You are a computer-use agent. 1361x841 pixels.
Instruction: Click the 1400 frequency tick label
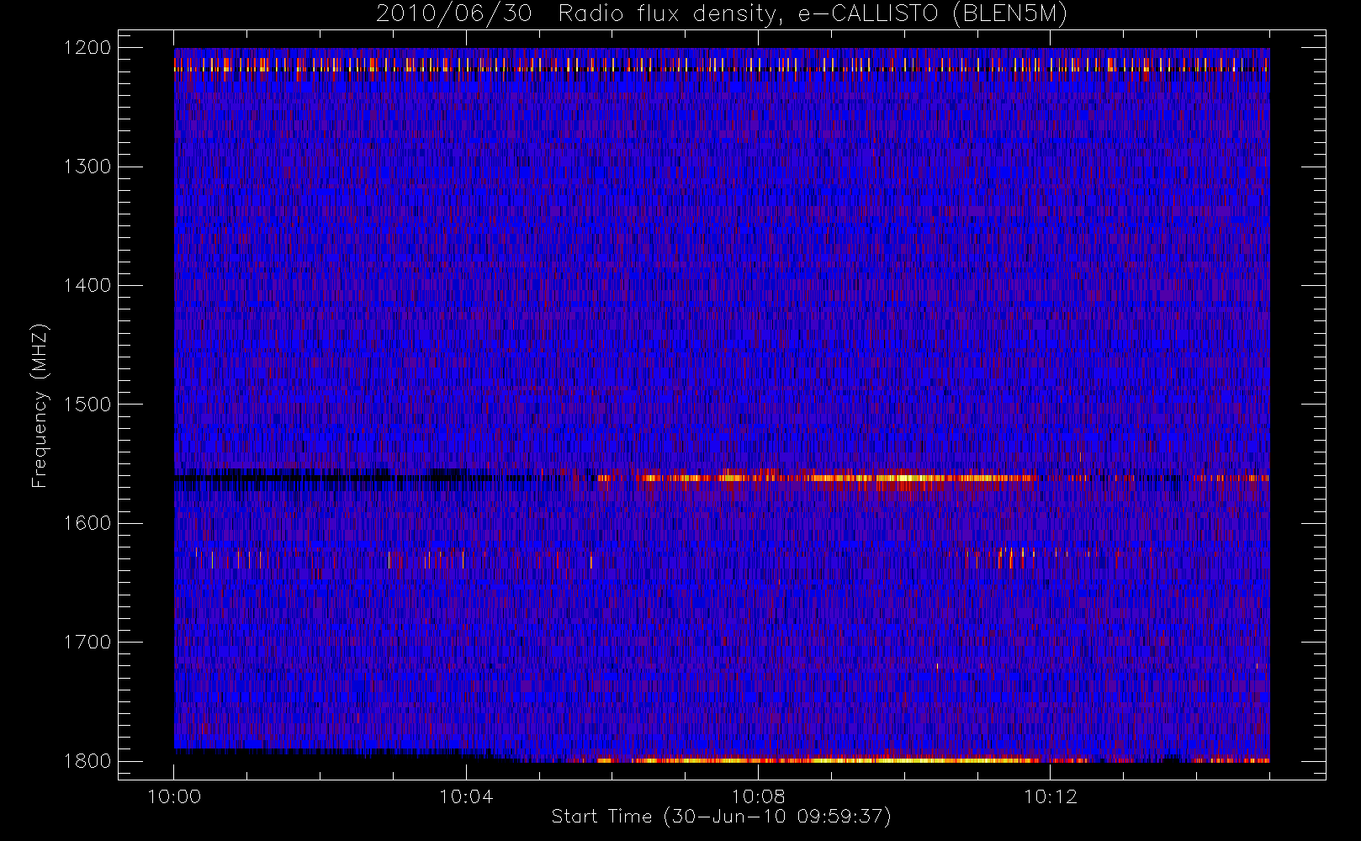pos(87,285)
